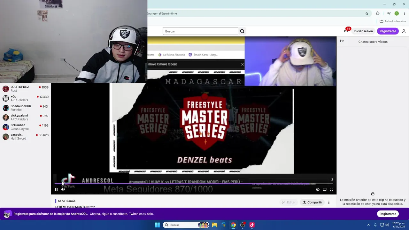
Task: Open SrTumbao channel in sidebar
Action: [26, 127]
